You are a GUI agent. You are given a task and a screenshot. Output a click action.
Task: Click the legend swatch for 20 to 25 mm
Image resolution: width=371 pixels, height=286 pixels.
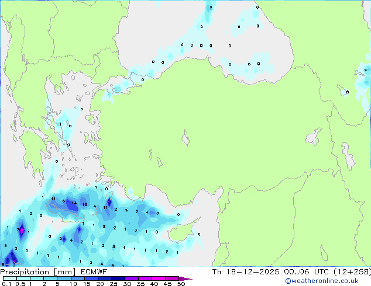105,278
